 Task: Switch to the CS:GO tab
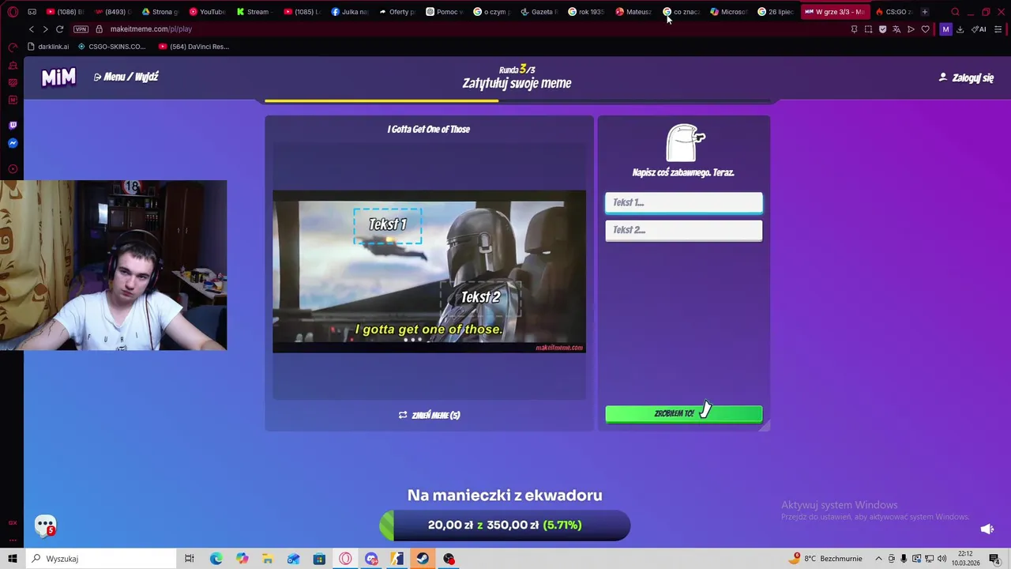893,12
